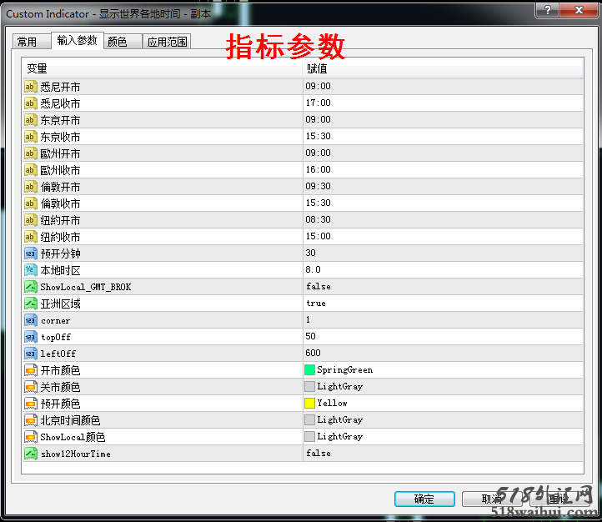Click the 重设 button
This screenshot has width=602, height=522.
click(559, 499)
